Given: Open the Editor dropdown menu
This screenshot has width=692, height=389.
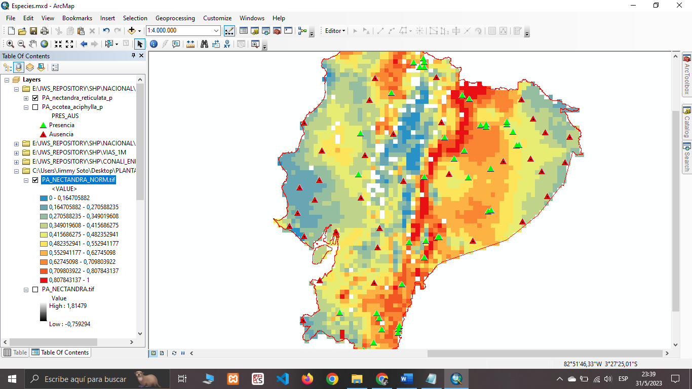Looking at the screenshot, I should pos(335,31).
